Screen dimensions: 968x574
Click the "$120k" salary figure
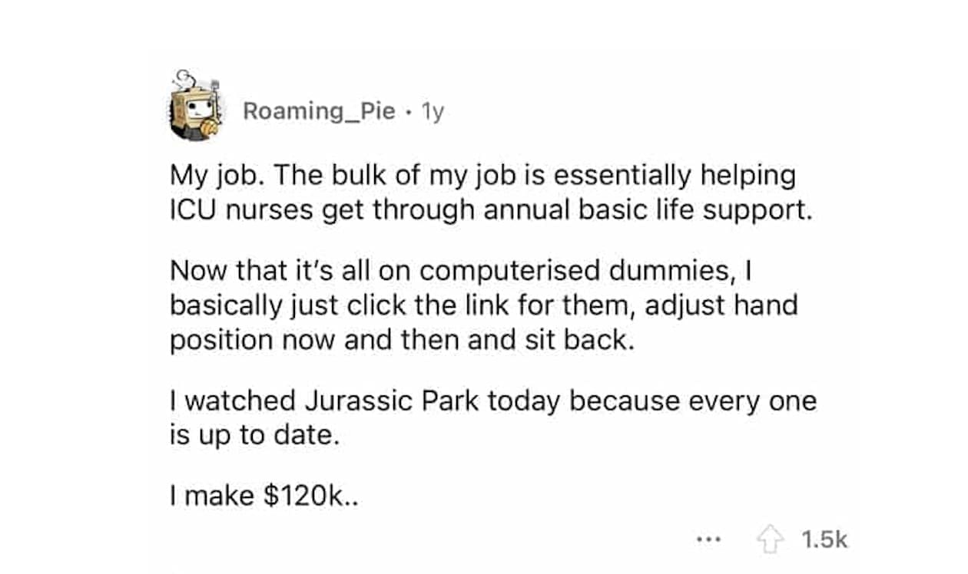304,496
